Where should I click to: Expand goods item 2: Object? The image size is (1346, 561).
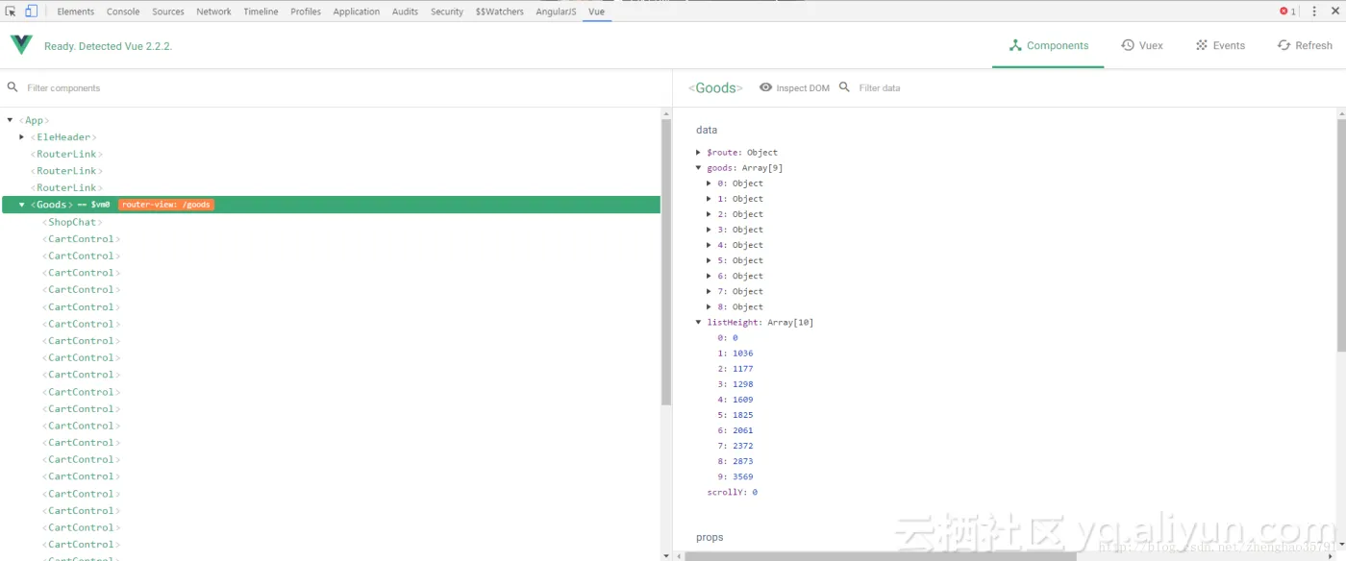(710, 213)
